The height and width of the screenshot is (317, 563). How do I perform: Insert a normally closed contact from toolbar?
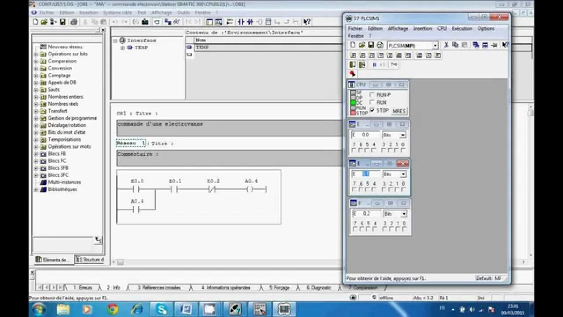coord(250,22)
